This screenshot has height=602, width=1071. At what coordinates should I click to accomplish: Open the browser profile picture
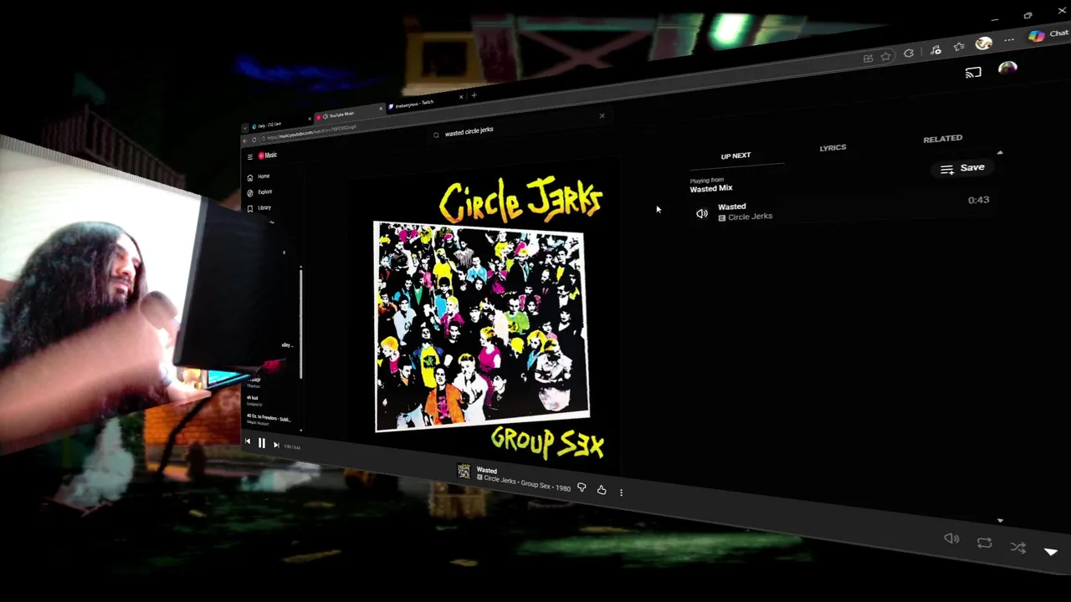coord(984,43)
